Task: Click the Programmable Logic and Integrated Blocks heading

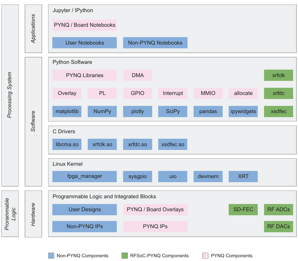Action: click(x=104, y=197)
